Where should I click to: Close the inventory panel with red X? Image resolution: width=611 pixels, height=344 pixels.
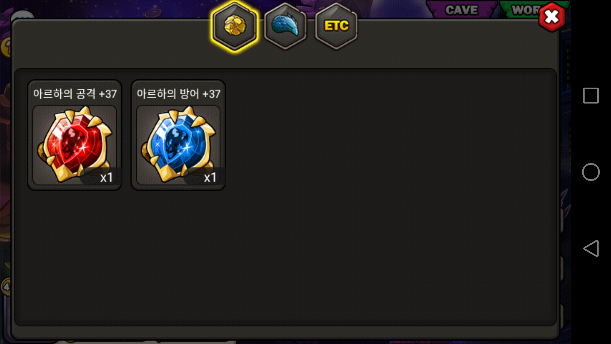552,17
